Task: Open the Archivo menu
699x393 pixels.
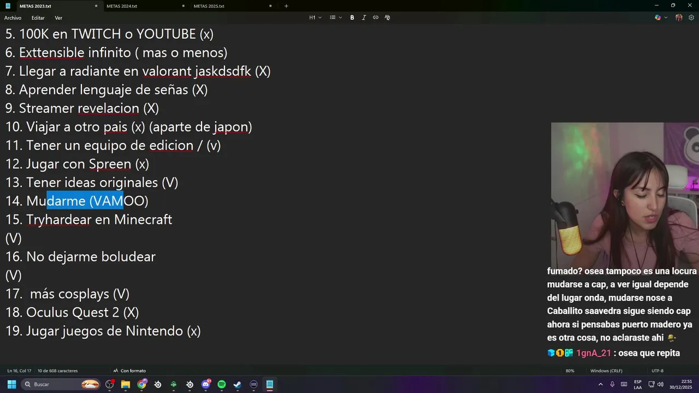Action: [x=13, y=18]
